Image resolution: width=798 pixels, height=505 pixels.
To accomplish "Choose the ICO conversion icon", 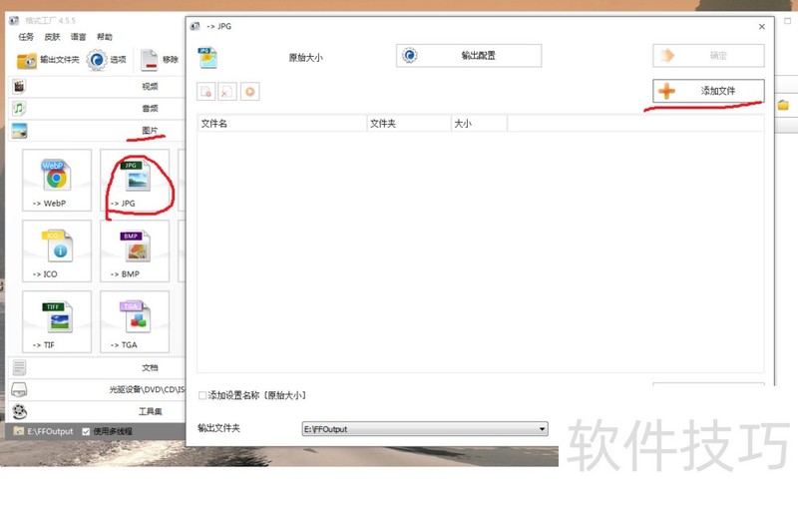I will tap(57, 251).
